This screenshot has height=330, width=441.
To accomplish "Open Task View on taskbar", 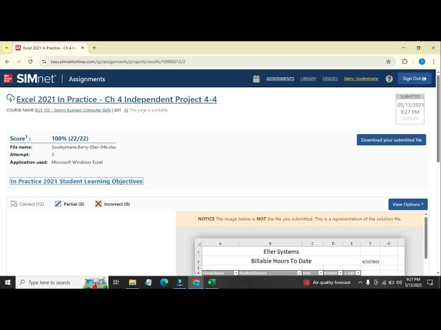I will (x=116, y=283).
